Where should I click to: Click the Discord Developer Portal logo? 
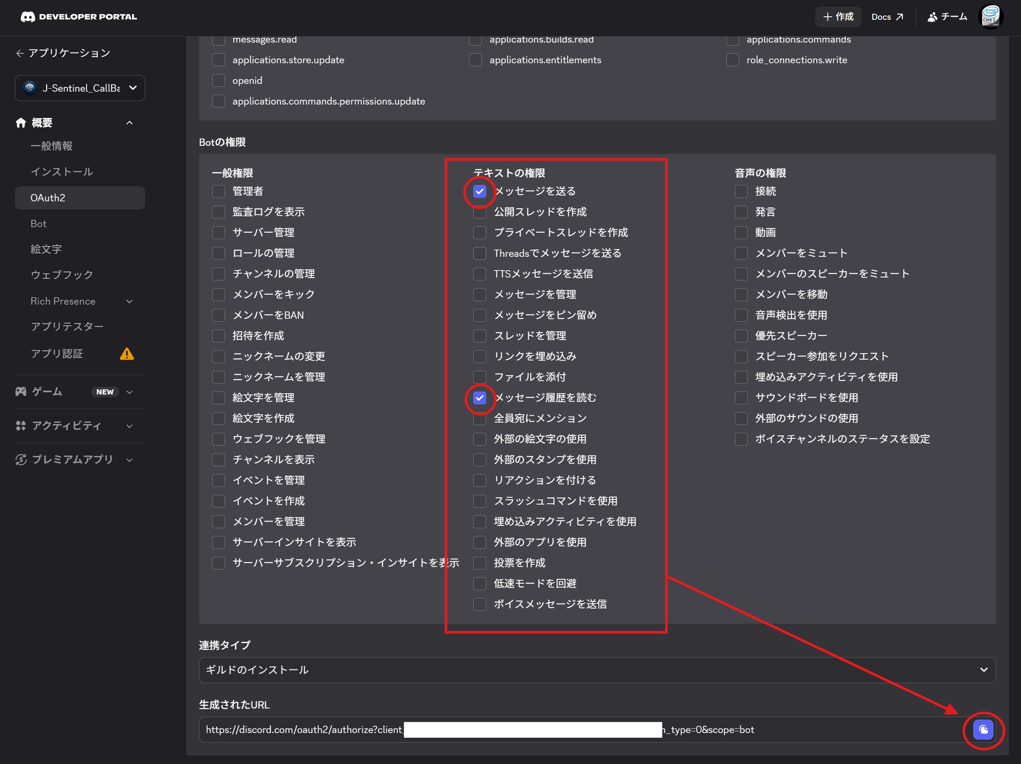[79, 17]
